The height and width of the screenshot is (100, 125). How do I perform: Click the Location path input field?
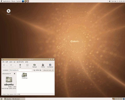[21, 70]
